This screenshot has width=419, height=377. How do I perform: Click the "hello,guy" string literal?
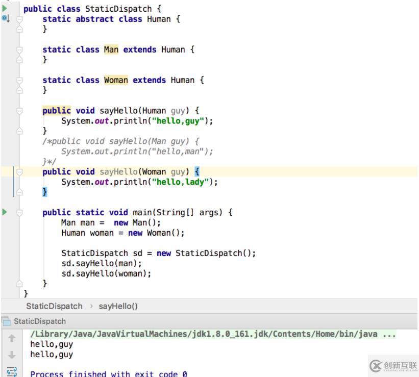click(x=178, y=121)
